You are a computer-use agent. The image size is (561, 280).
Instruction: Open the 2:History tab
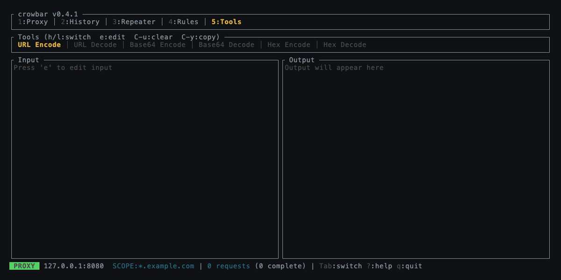(80, 22)
